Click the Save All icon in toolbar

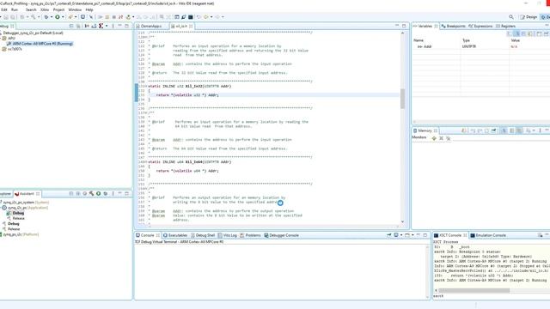[x=13, y=17]
